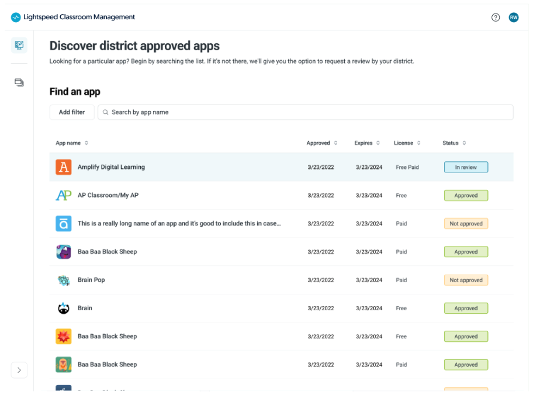This screenshot has width=540, height=409.
Task: Click the Amplify Digital Learning app icon
Action: (64, 167)
